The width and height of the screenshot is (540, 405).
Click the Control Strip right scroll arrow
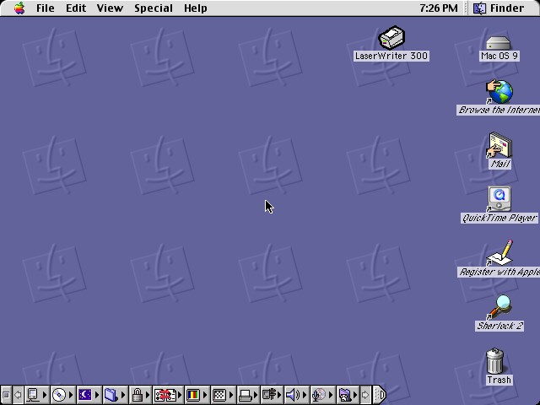[x=365, y=395]
